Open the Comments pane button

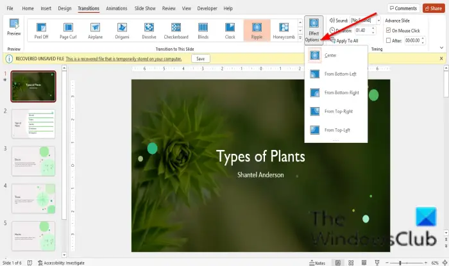pos(403,8)
